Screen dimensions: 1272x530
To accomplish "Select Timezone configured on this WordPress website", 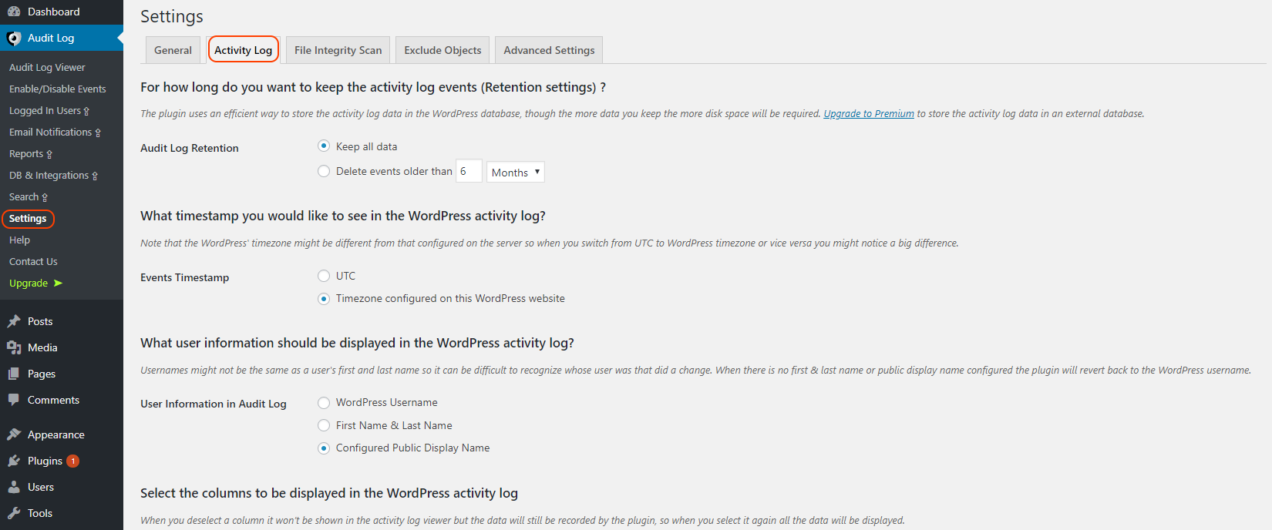I will coord(324,299).
